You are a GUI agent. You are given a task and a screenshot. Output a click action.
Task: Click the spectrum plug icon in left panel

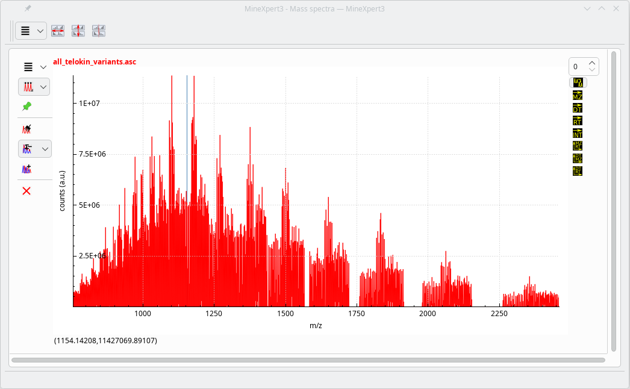27,128
